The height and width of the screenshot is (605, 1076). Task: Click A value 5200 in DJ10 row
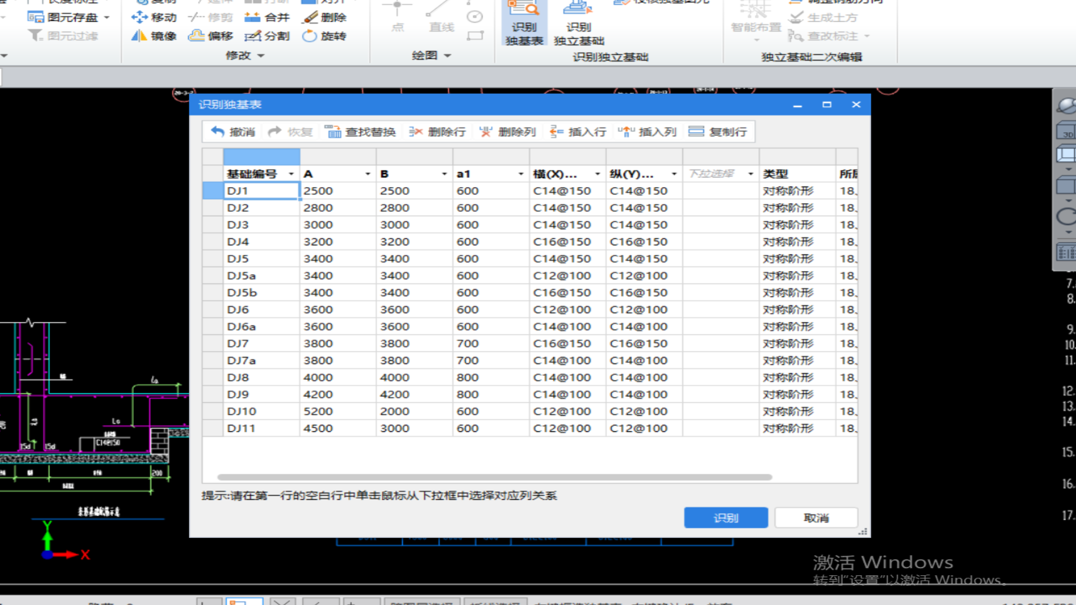[338, 411]
